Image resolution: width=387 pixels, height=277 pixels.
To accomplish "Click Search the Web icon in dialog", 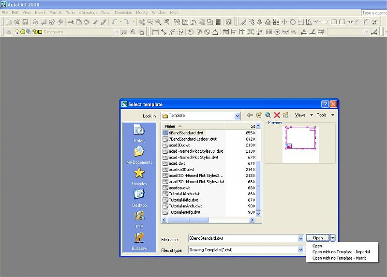I will click(x=268, y=115).
